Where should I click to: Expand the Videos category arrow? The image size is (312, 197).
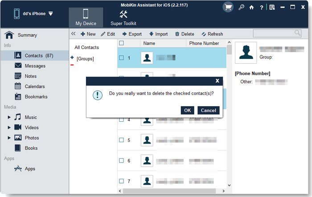click(x=9, y=127)
